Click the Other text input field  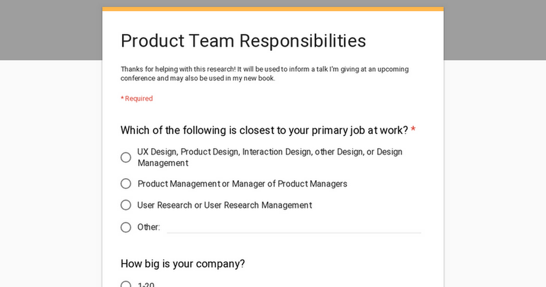294,227
